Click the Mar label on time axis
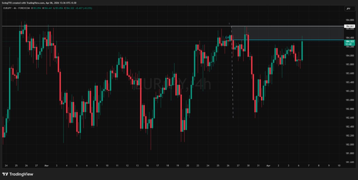This screenshot has width=358, height=180. 46,165
